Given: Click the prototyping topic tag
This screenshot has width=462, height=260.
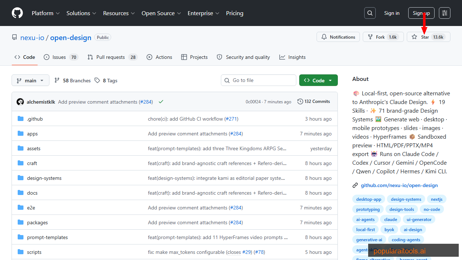Looking at the screenshot, I should point(368,209).
